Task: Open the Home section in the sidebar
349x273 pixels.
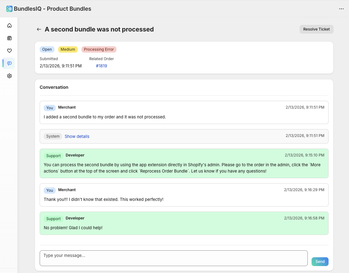Action: pyautogui.click(x=9, y=26)
